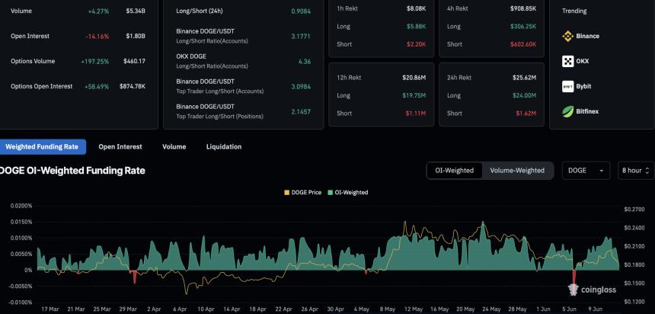Switch to OI-Weighted funding mode
The image size is (655, 314).
(x=455, y=171)
